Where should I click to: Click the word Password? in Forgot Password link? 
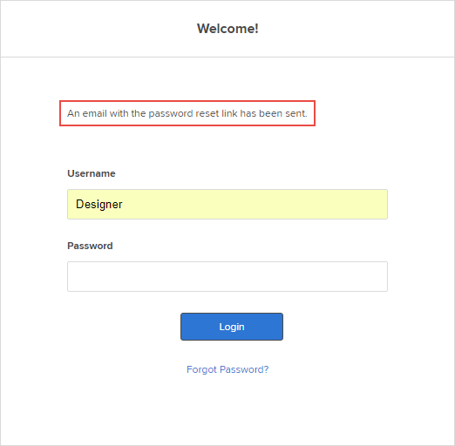tap(244, 369)
